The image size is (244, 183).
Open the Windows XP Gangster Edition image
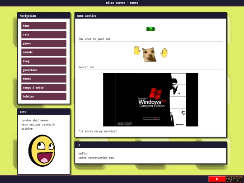pos(150,99)
